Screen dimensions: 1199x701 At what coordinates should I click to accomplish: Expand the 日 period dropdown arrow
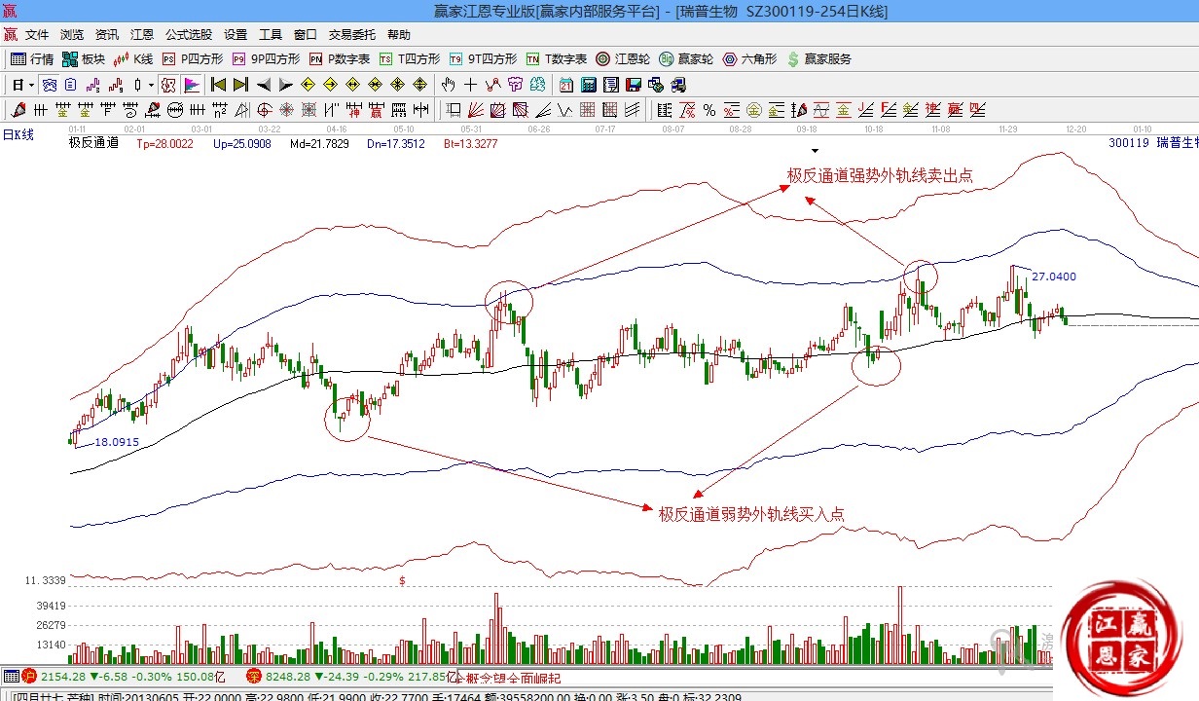pyautogui.click(x=31, y=85)
